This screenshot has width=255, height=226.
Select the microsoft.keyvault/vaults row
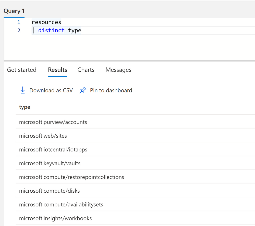(135, 163)
